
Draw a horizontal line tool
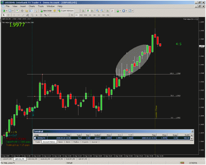18,15
